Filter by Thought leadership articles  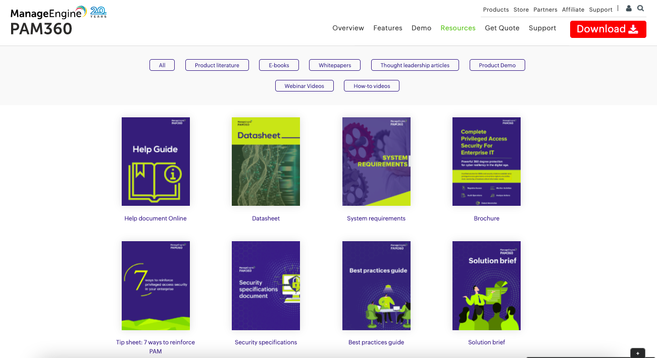point(415,65)
